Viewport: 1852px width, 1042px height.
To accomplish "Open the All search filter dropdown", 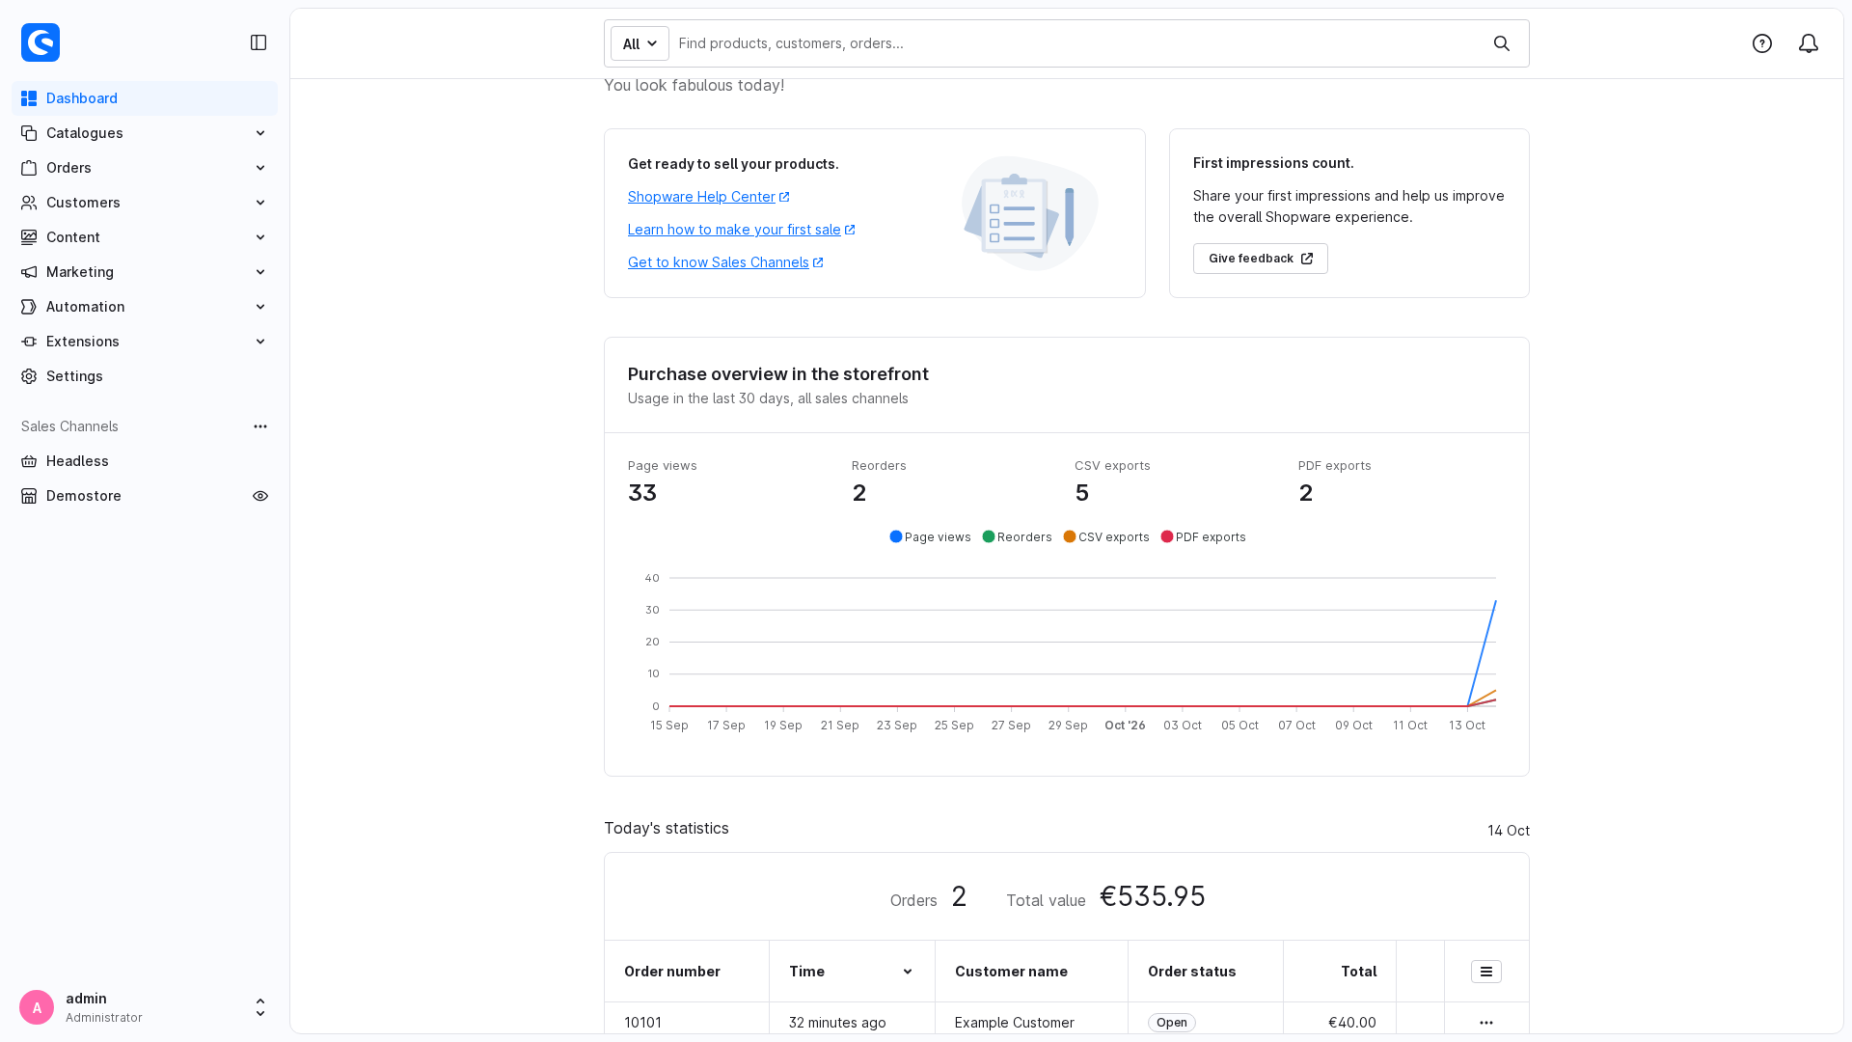I will click(x=640, y=43).
